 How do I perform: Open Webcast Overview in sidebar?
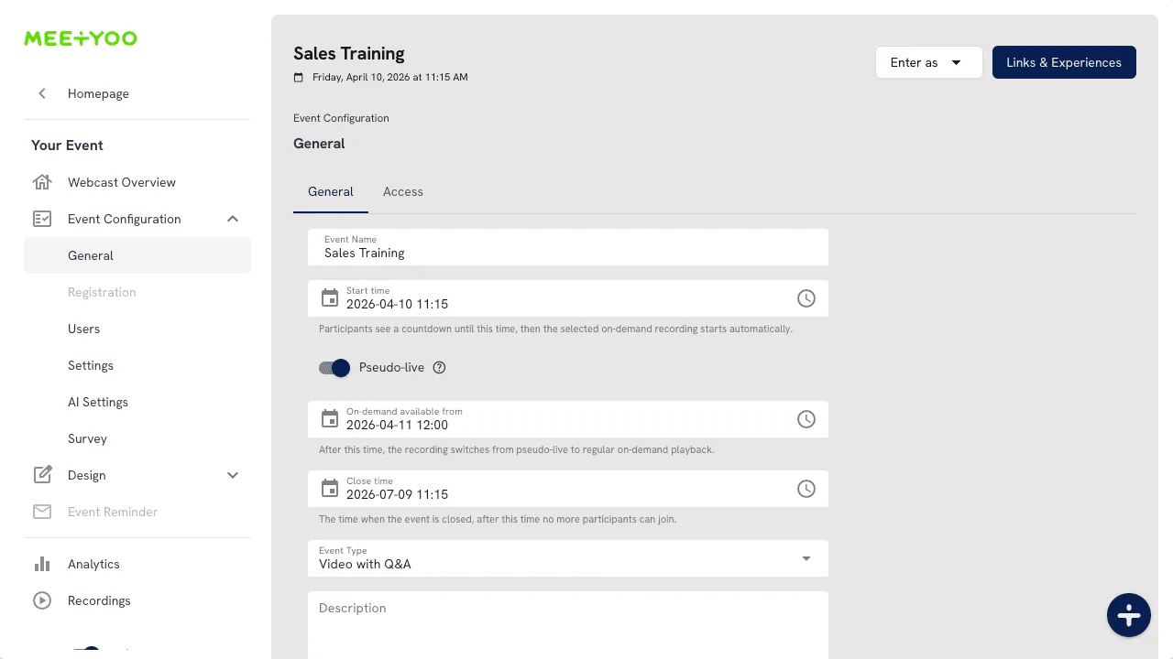[x=121, y=182]
